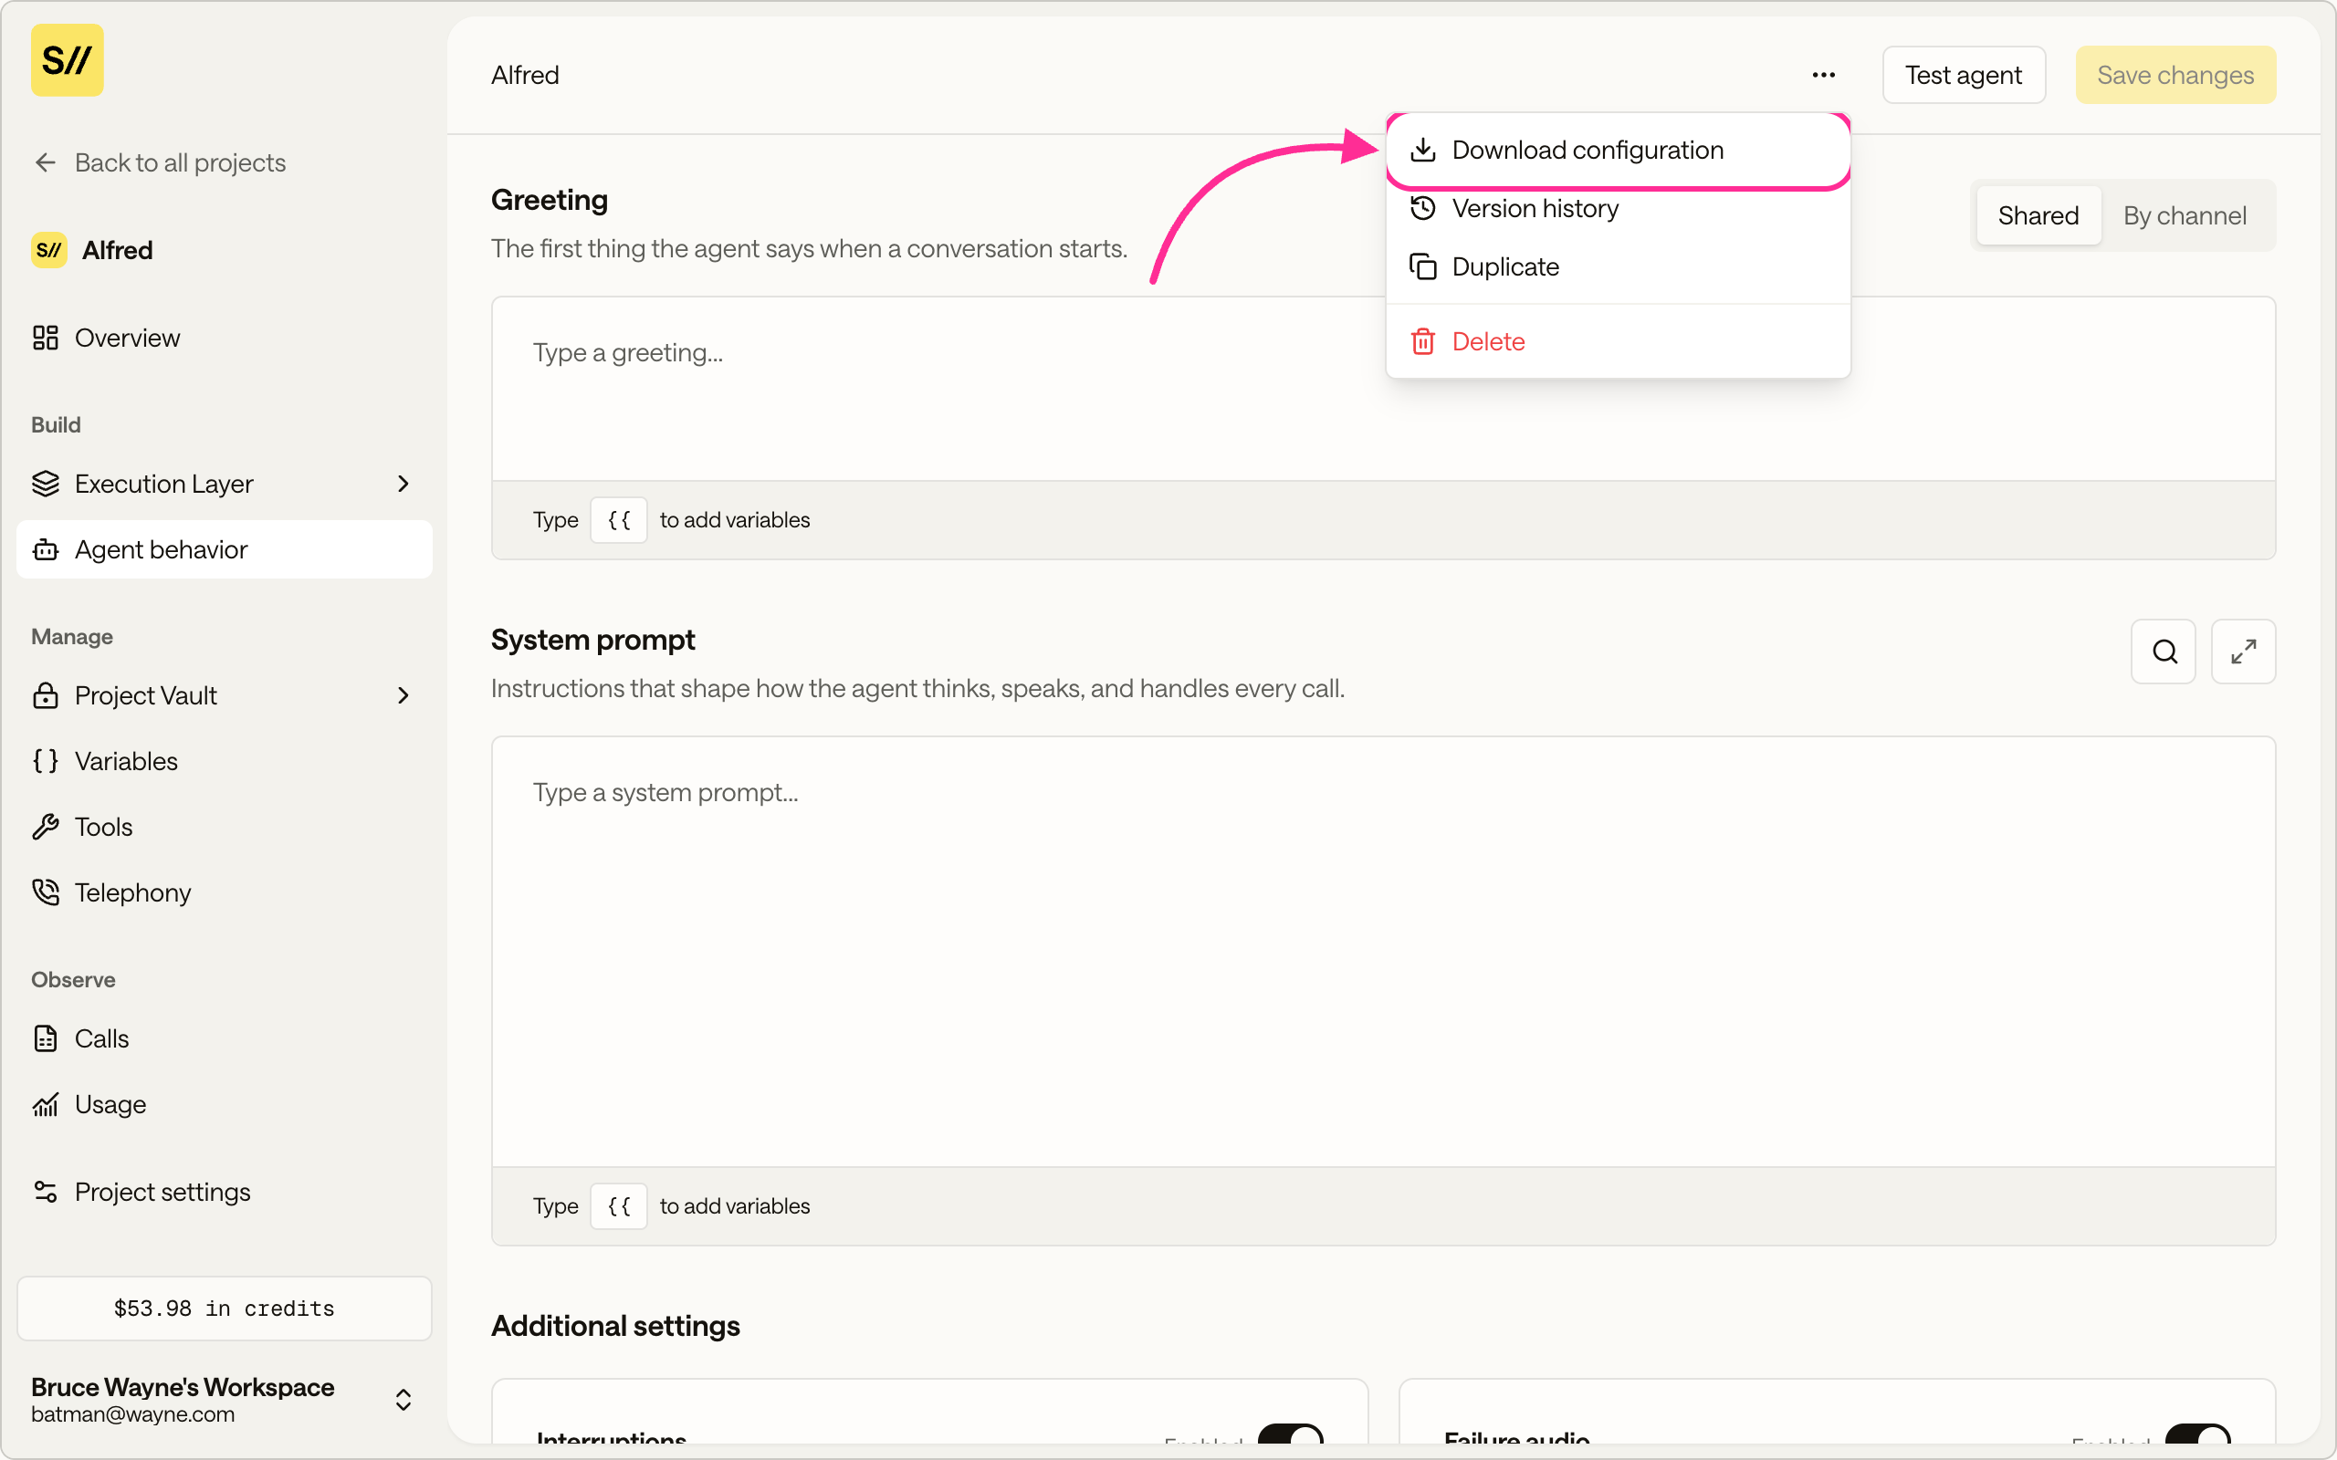
Task: Click the Project settings sliders icon
Action: 46,1192
